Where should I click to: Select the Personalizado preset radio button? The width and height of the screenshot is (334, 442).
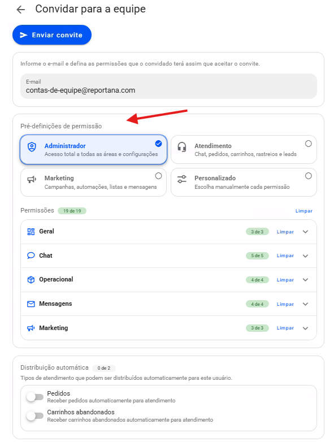click(x=309, y=176)
